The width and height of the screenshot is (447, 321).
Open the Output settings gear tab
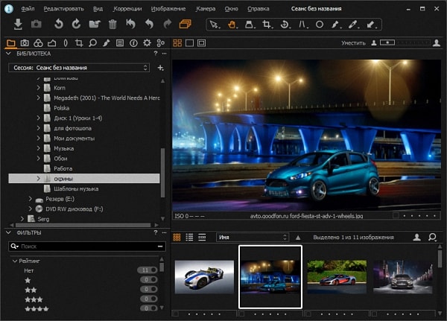[x=147, y=43]
